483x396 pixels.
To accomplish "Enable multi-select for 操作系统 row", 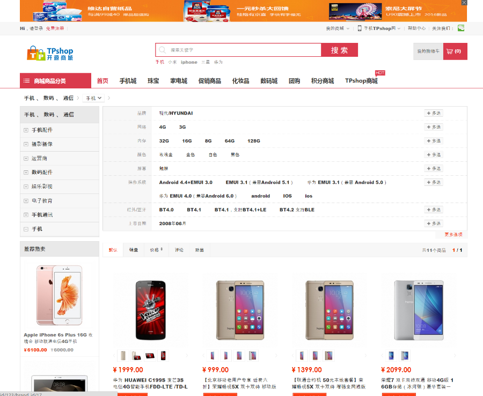I will (434, 182).
